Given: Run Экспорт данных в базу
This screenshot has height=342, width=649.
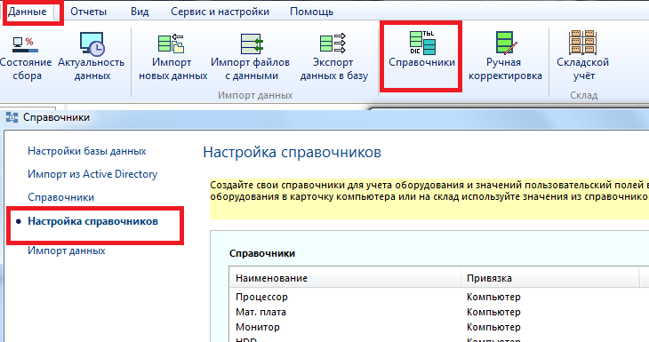Looking at the screenshot, I should (333, 56).
